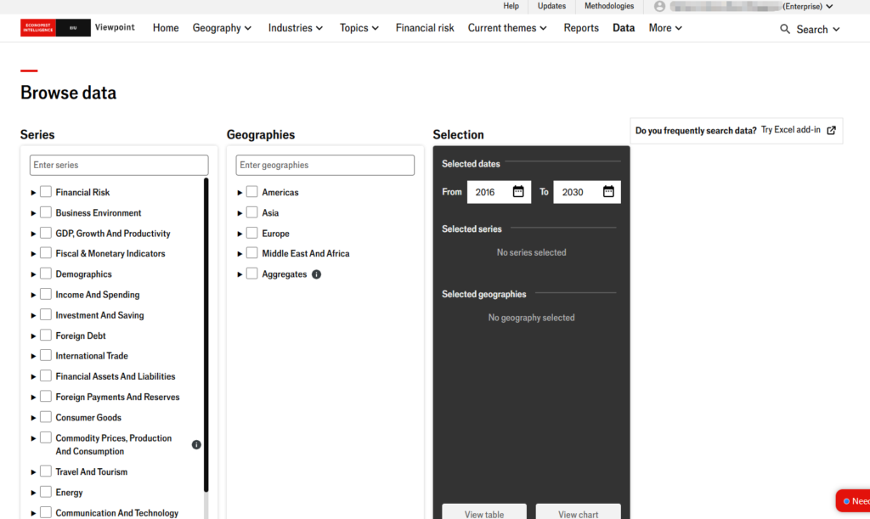Click the View chart button
870x519 pixels.
(578, 513)
